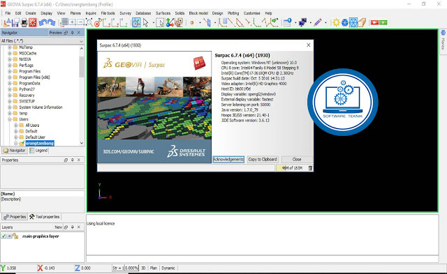This screenshot has width=447, height=274.
Task: Activate the orbit view mode icon
Action: 136,22
